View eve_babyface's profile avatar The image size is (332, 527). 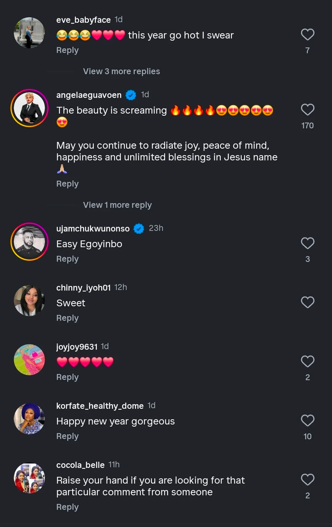pos(30,33)
